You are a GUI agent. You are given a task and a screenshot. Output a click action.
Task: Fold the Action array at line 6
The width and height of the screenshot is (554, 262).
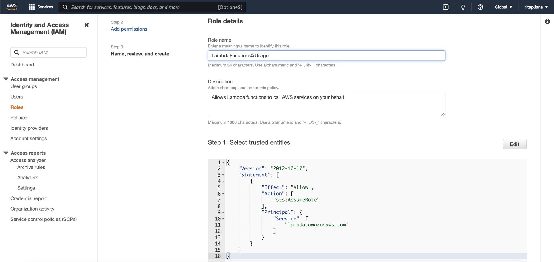click(x=223, y=194)
